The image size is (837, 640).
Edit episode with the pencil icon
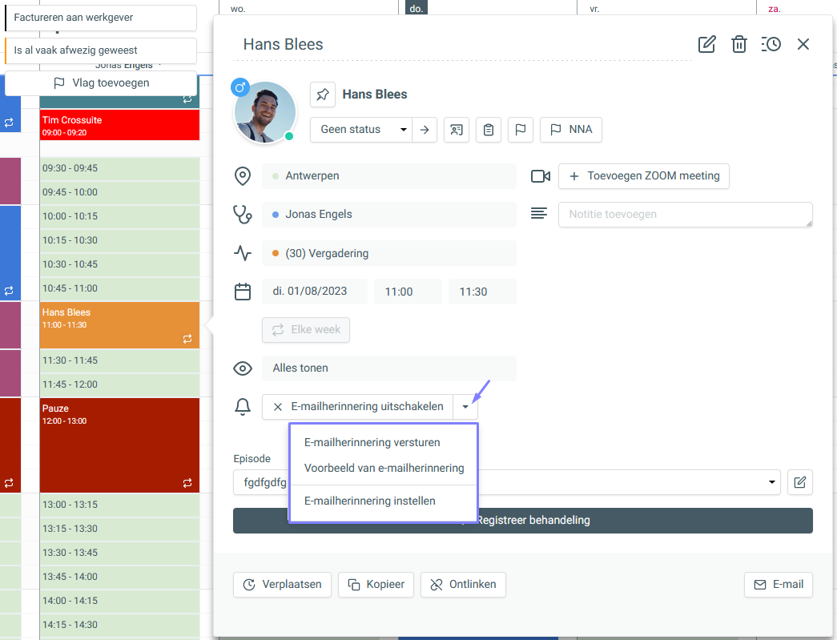coord(799,482)
